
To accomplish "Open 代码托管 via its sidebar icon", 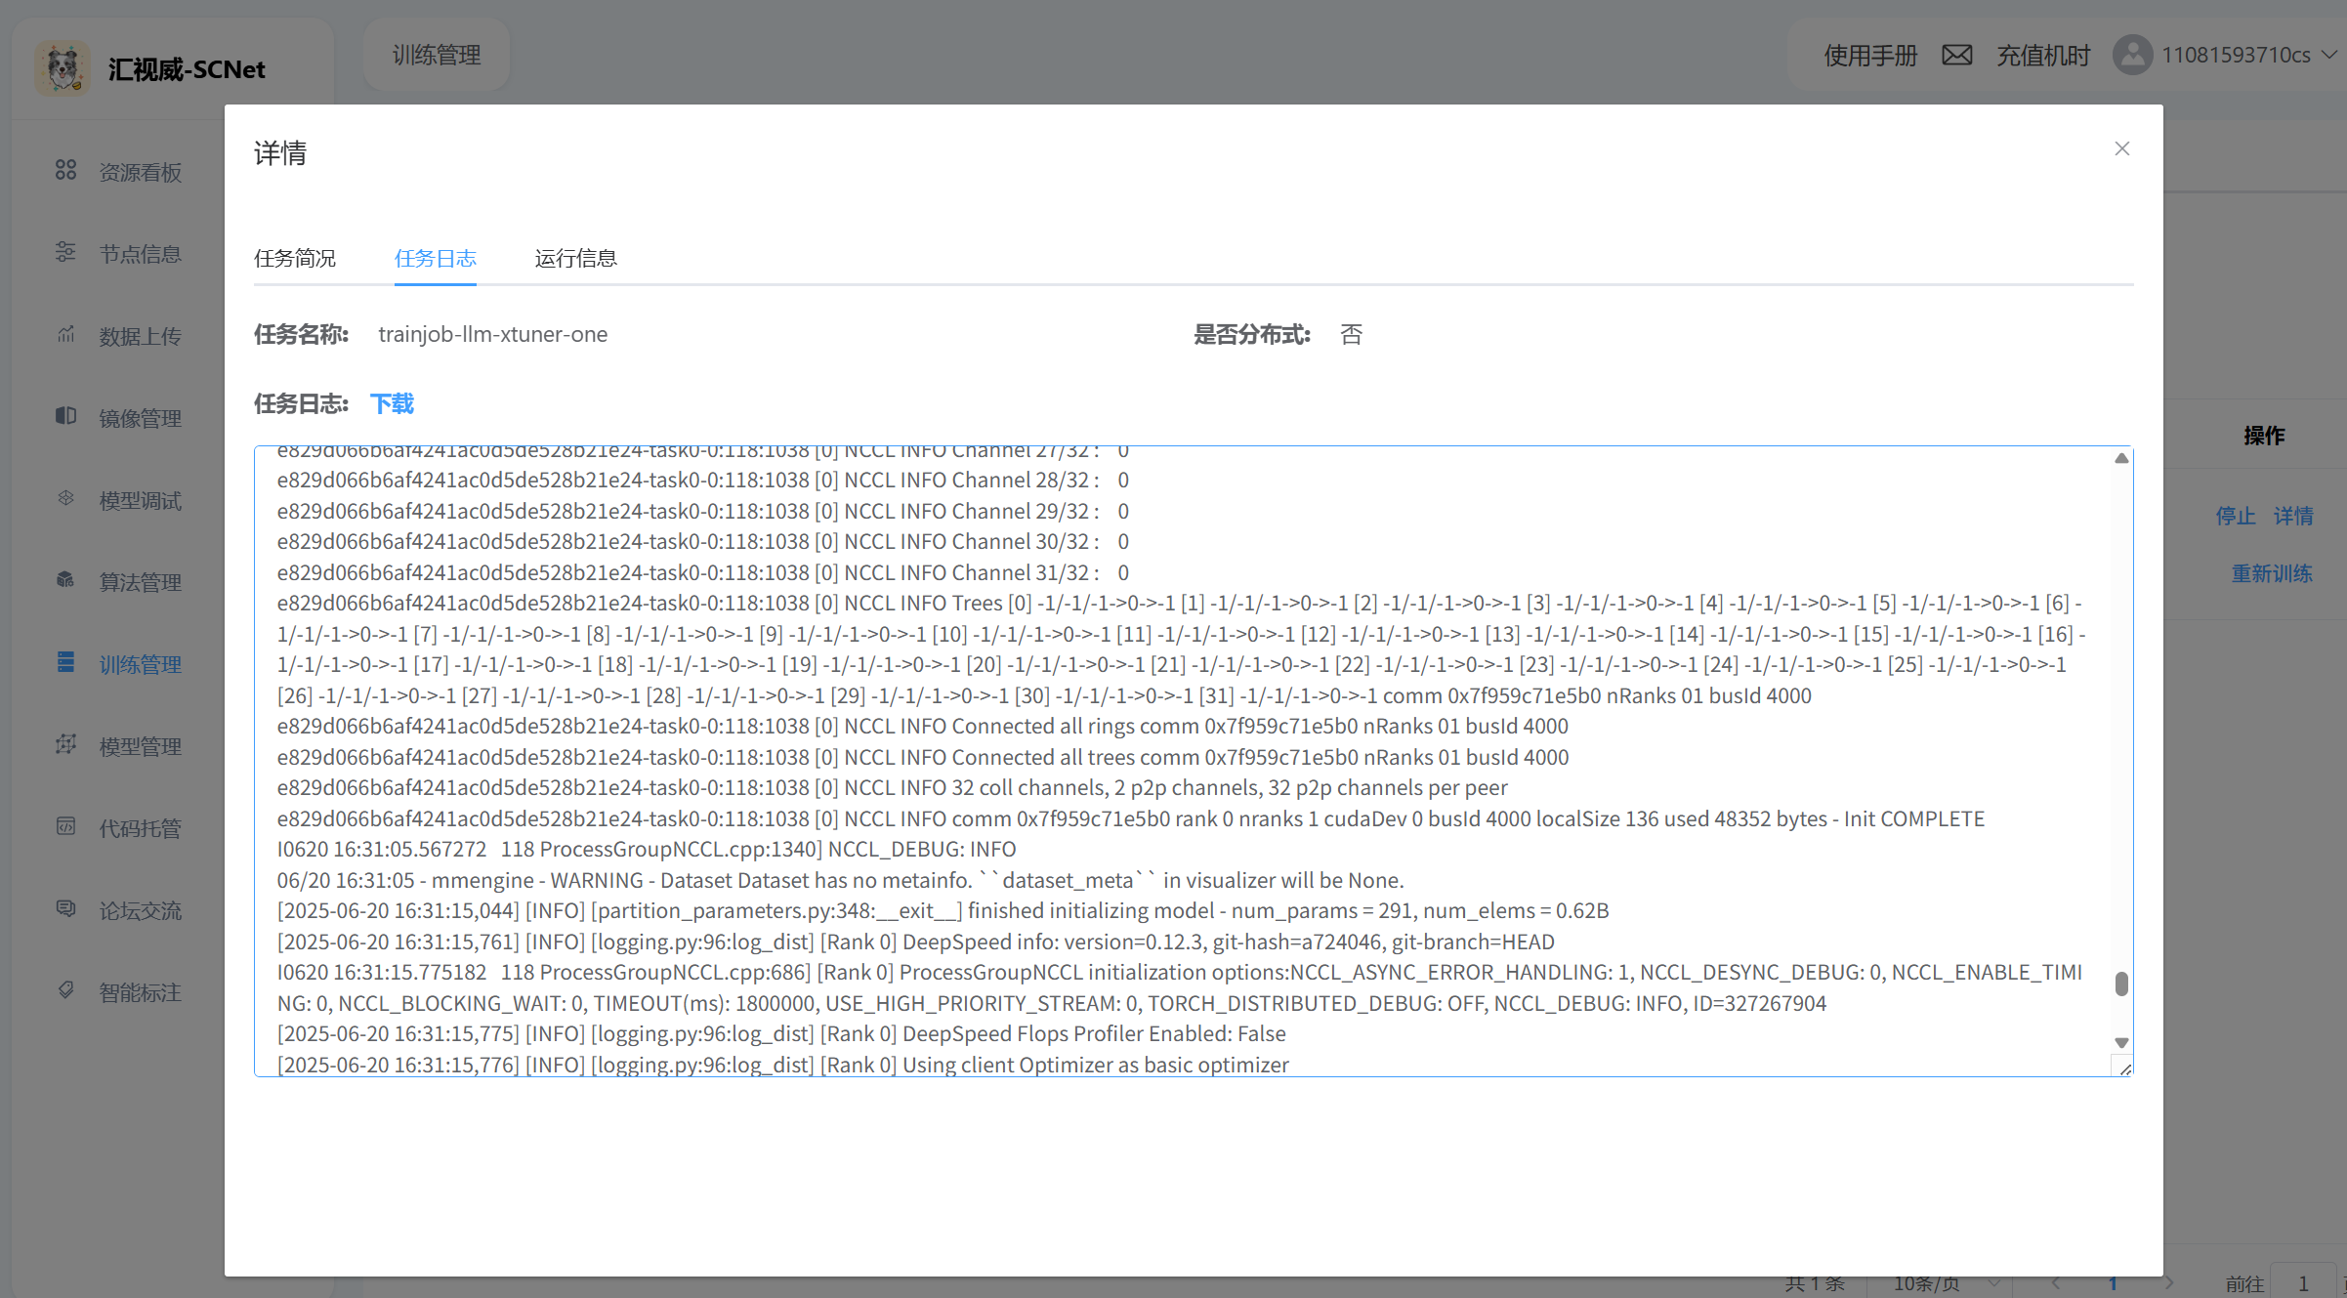I will (x=65, y=827).
